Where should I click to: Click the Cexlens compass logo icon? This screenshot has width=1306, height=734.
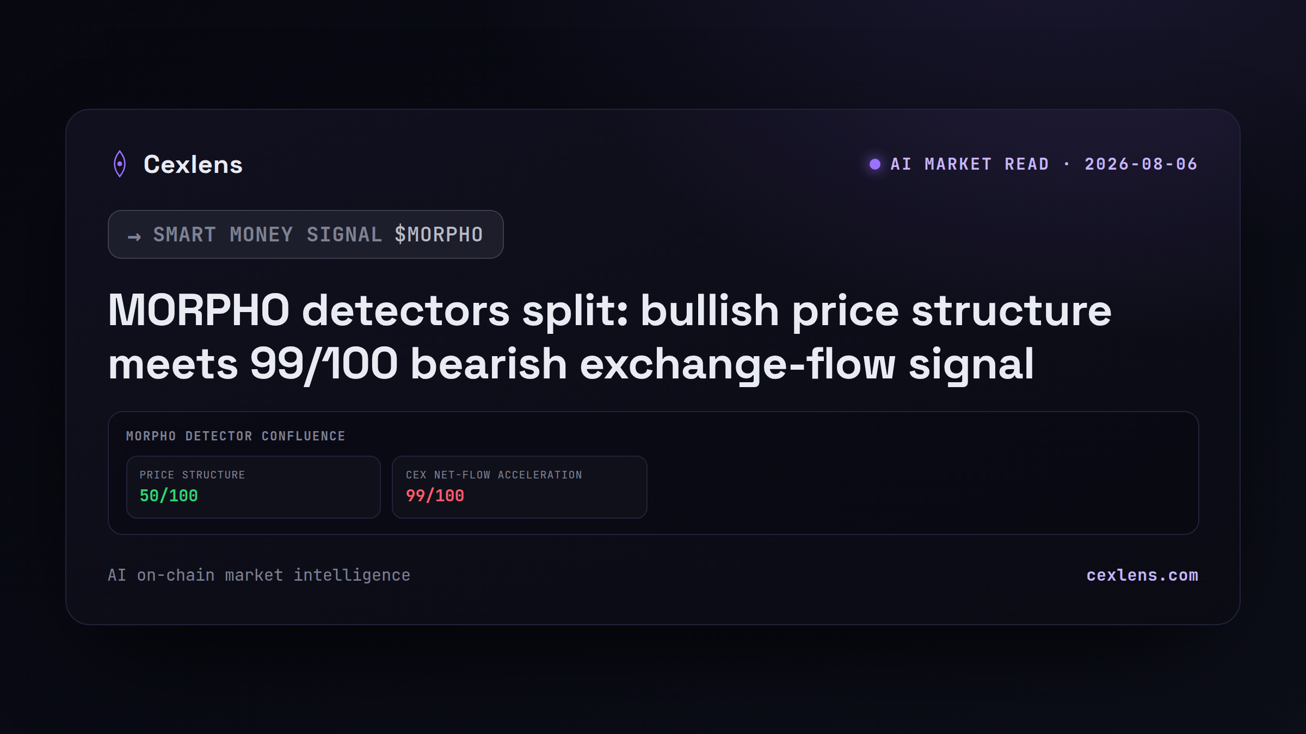coord(120,164)
